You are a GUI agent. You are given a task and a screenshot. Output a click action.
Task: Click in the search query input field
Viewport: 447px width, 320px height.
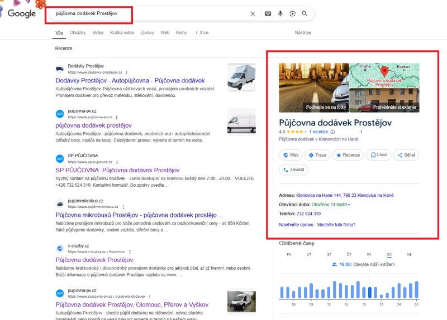pos(151,13)
